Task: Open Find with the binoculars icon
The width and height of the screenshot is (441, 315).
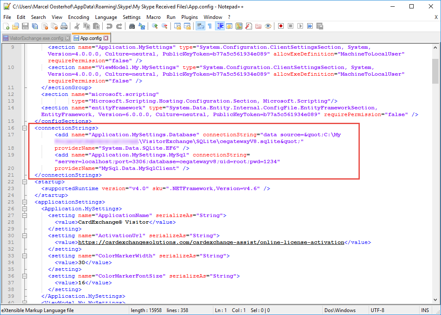Action: 132,26
